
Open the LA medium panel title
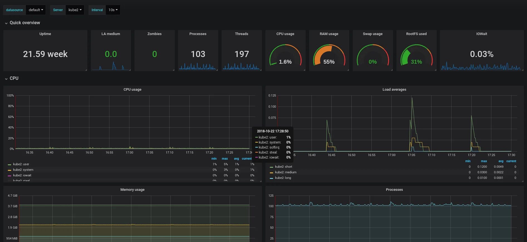(x=111, y=34)
